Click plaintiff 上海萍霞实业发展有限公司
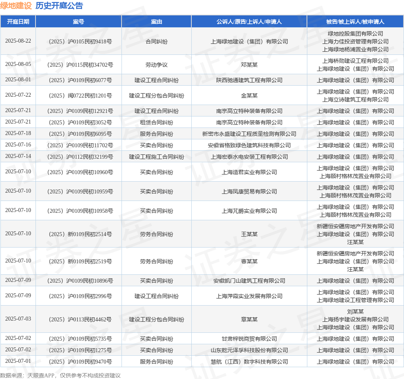This screenshot has width=404, height=379. click(x=249, y=296)
